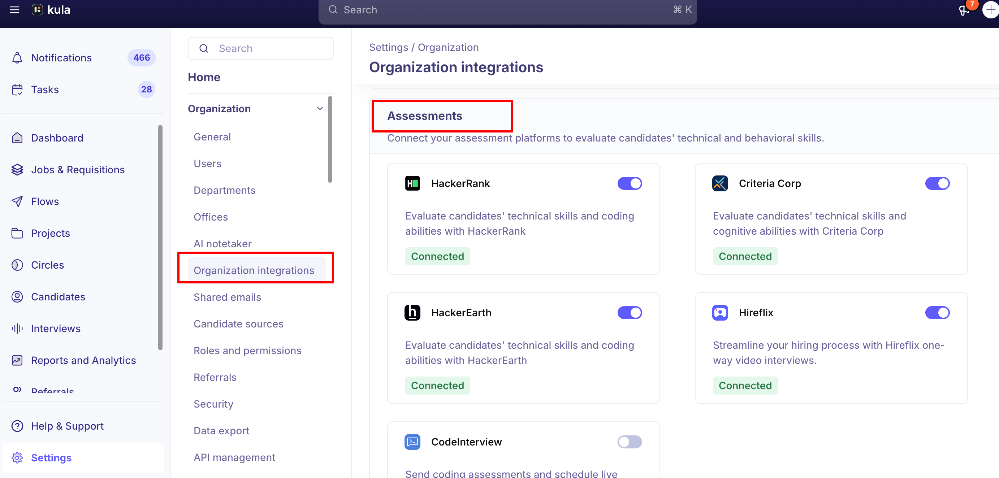Click the Settings gear icon
999x478 pixels.
pos(17,458)
